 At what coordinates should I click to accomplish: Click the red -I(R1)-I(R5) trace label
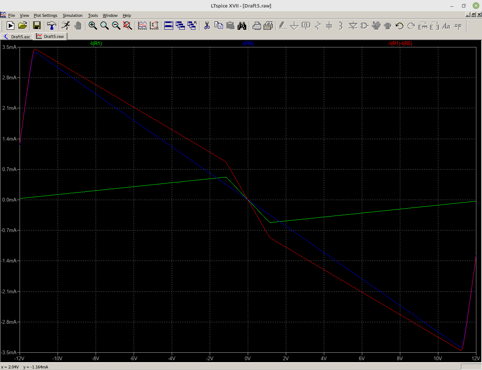pyautogui.click(x=400, y=44)
